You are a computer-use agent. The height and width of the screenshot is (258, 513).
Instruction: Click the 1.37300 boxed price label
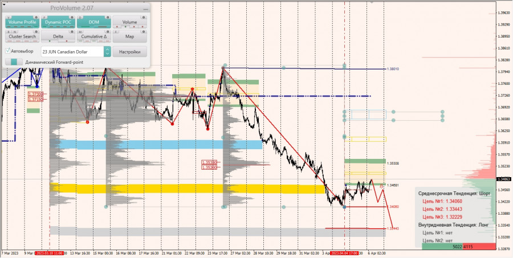click(36, 94)
